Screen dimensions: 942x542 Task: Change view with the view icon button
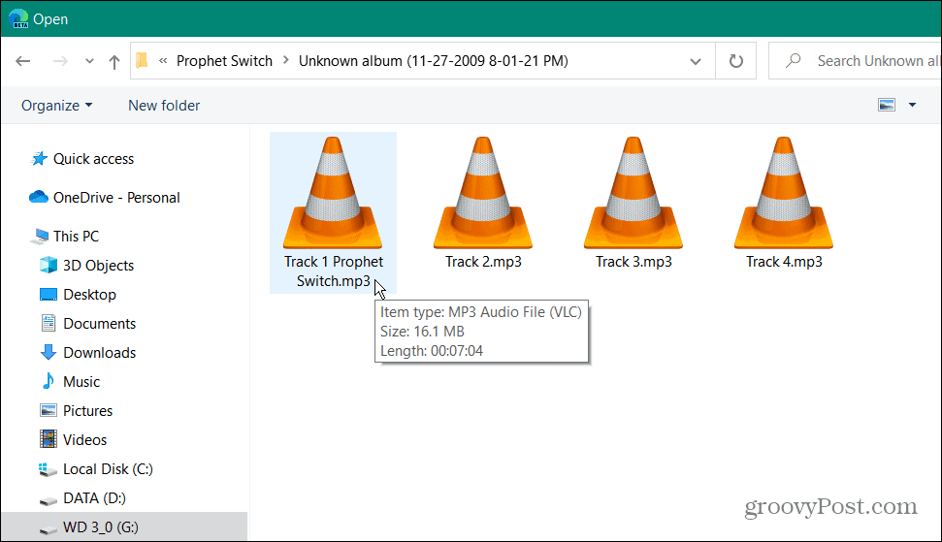887,105
